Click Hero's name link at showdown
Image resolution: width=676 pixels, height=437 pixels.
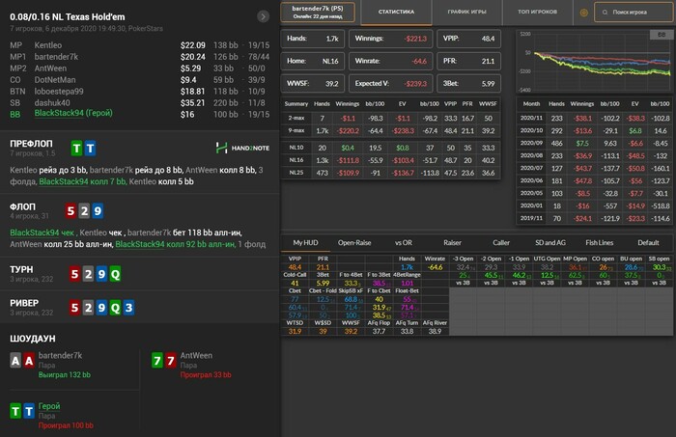point(49,406)
